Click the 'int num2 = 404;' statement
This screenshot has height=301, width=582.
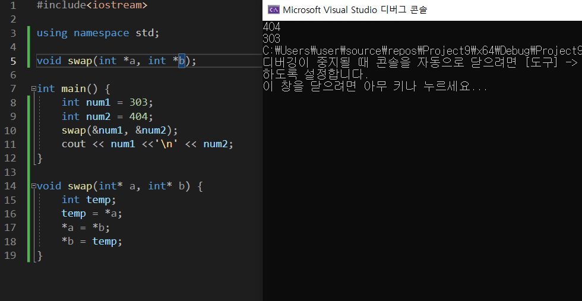(107, 116)
